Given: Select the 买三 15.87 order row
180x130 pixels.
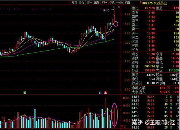Looking at the screenshot, I should coord(155,42).
